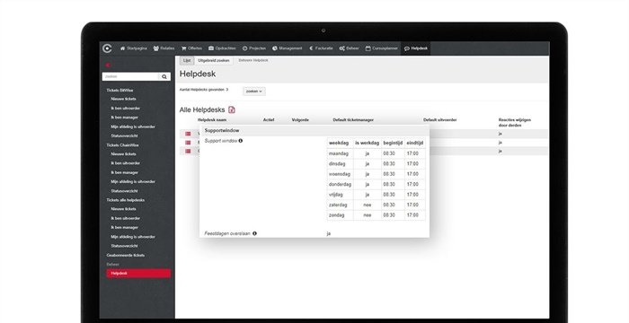Select the Helpdesk item in the top bar

click(415, 48)
